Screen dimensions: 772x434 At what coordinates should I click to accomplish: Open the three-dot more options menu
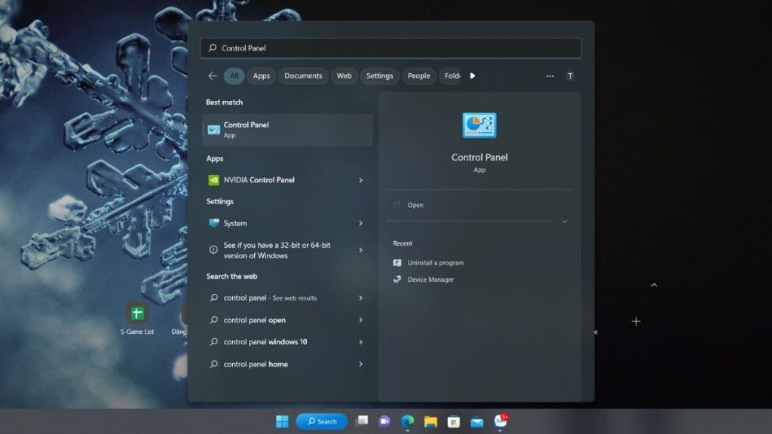click(x=550, y=76)
